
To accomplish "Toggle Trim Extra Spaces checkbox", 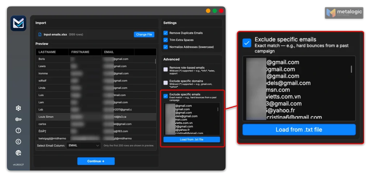I will click(165, 40).
